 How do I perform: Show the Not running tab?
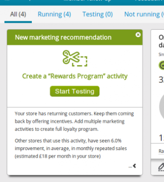[144, 15]
